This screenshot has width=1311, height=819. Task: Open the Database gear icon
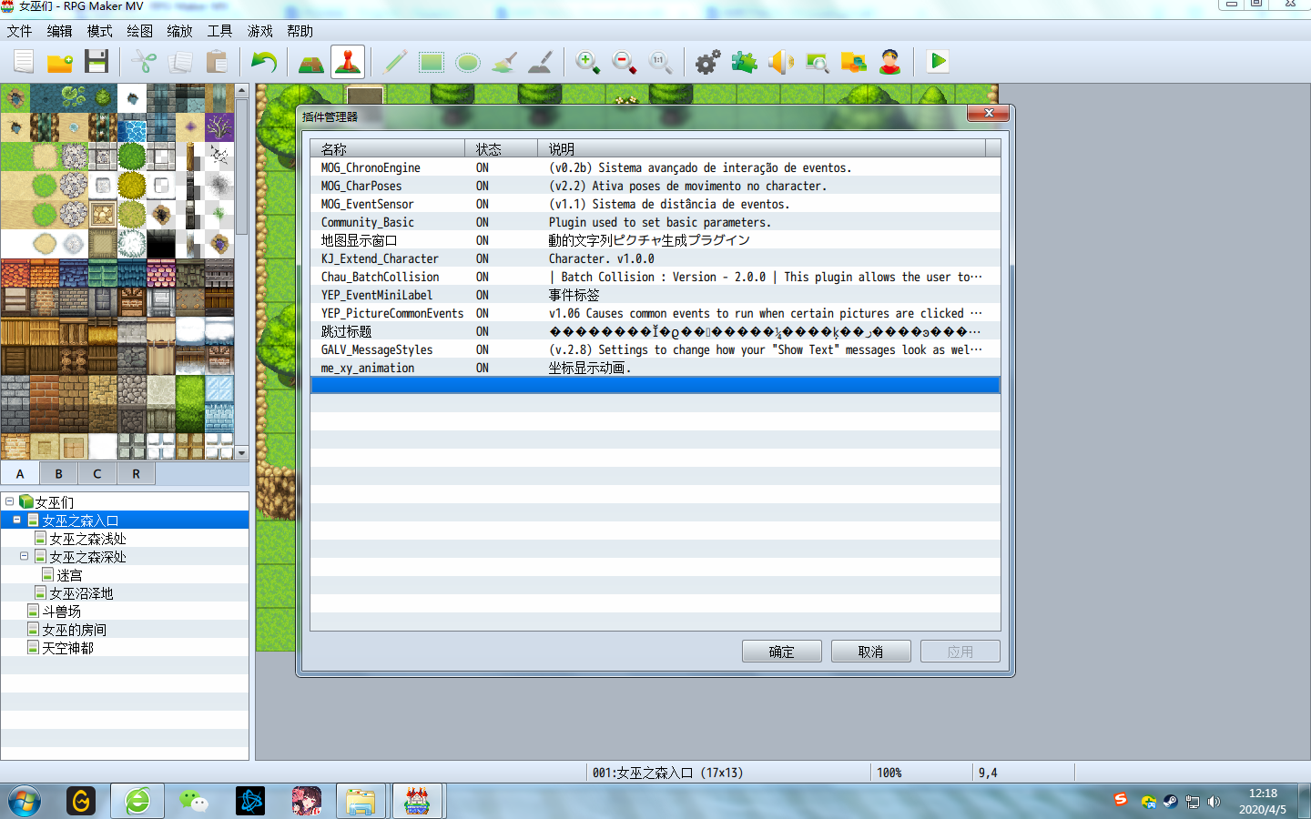pos(708,62)
